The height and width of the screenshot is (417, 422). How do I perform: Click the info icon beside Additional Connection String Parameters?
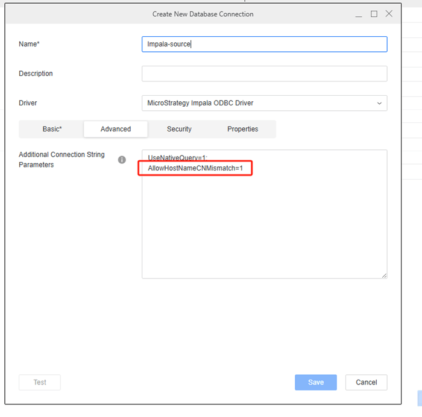coord(122,160)
